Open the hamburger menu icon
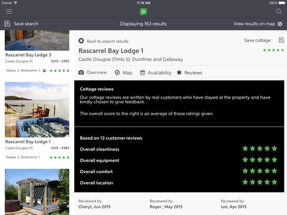 click(x=9, y=11)
